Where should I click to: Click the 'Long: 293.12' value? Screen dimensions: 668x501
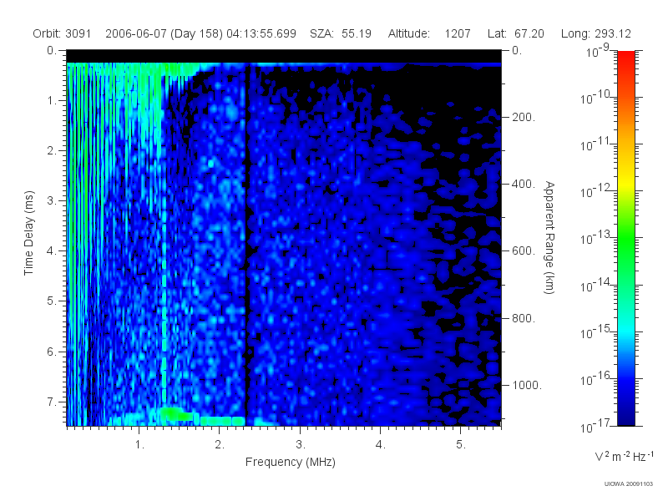tap(596, 33)
